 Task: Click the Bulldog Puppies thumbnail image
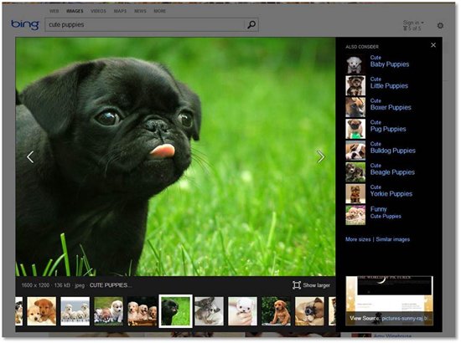click(x=355, y=151)
